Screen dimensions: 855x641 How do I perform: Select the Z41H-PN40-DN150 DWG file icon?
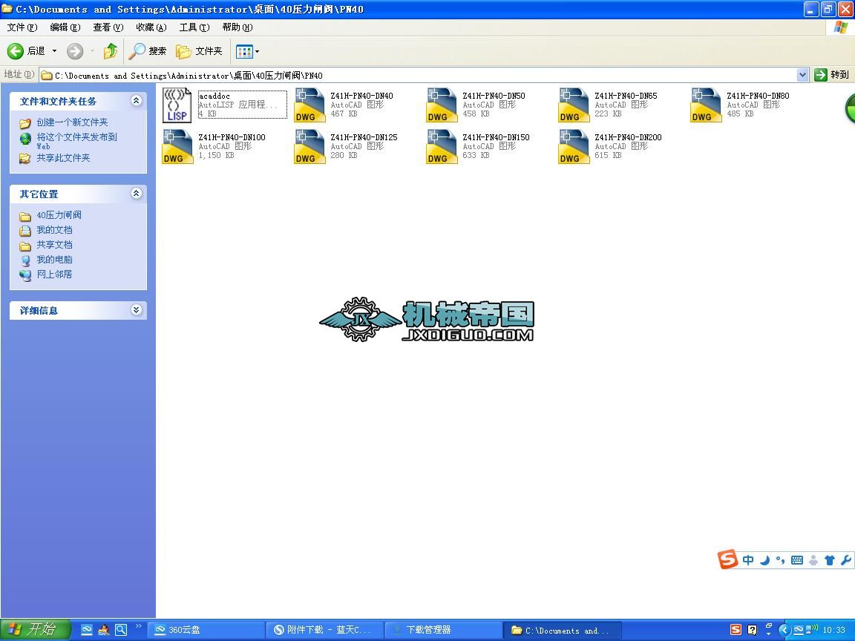tap(442, 147)
